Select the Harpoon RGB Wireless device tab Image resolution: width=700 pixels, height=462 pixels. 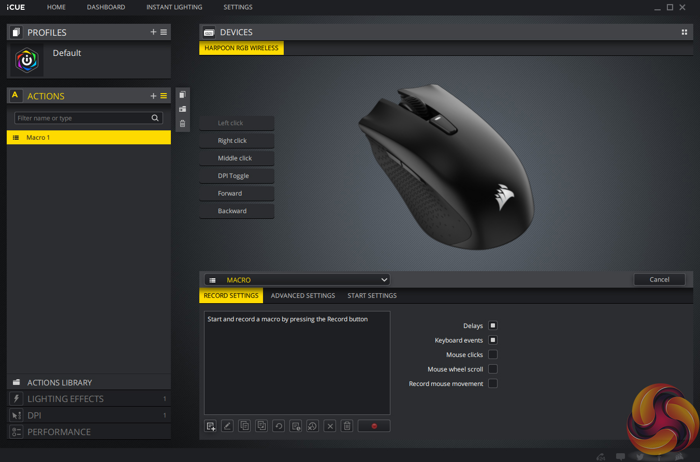coord(241,48)
